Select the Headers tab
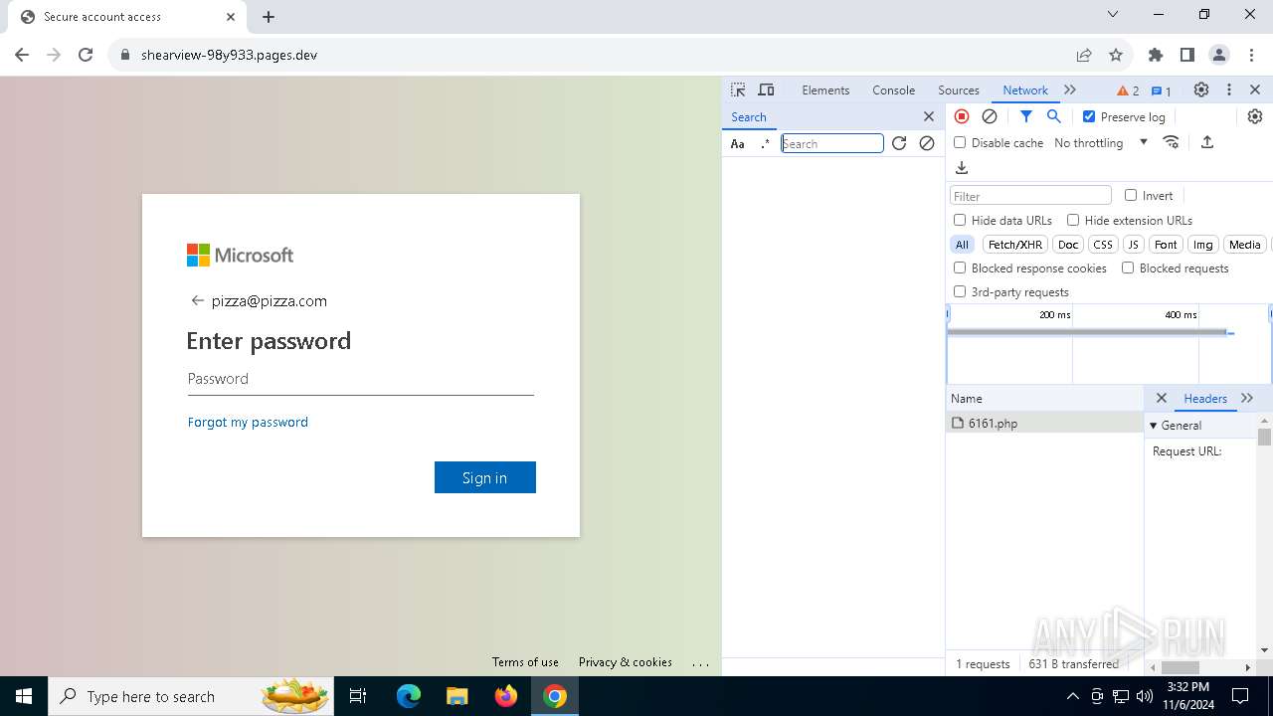 pos(1205,398)
